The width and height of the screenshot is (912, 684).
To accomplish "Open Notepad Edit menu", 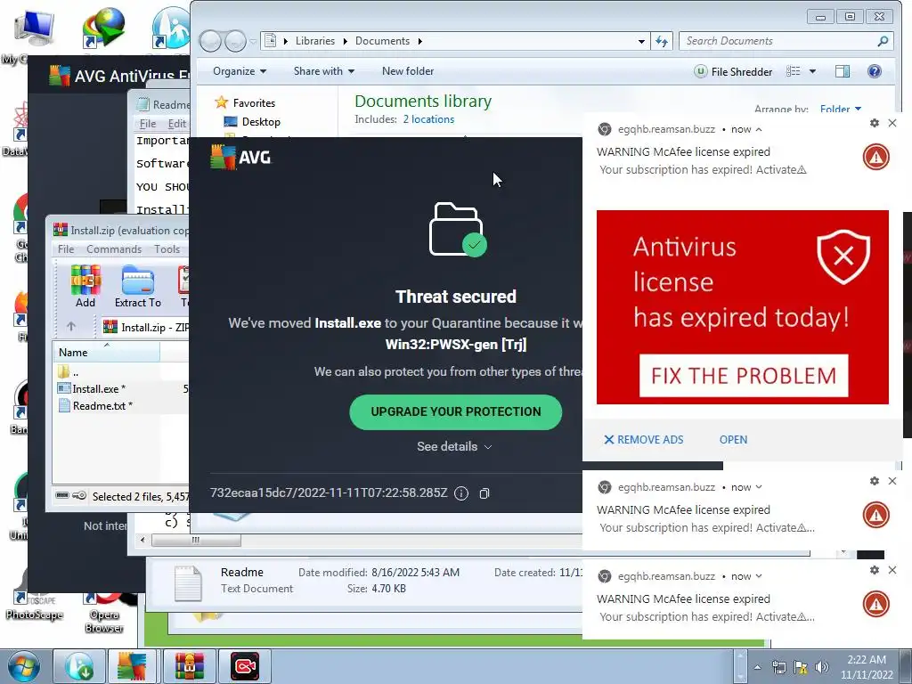I will [x=177, y=123].
